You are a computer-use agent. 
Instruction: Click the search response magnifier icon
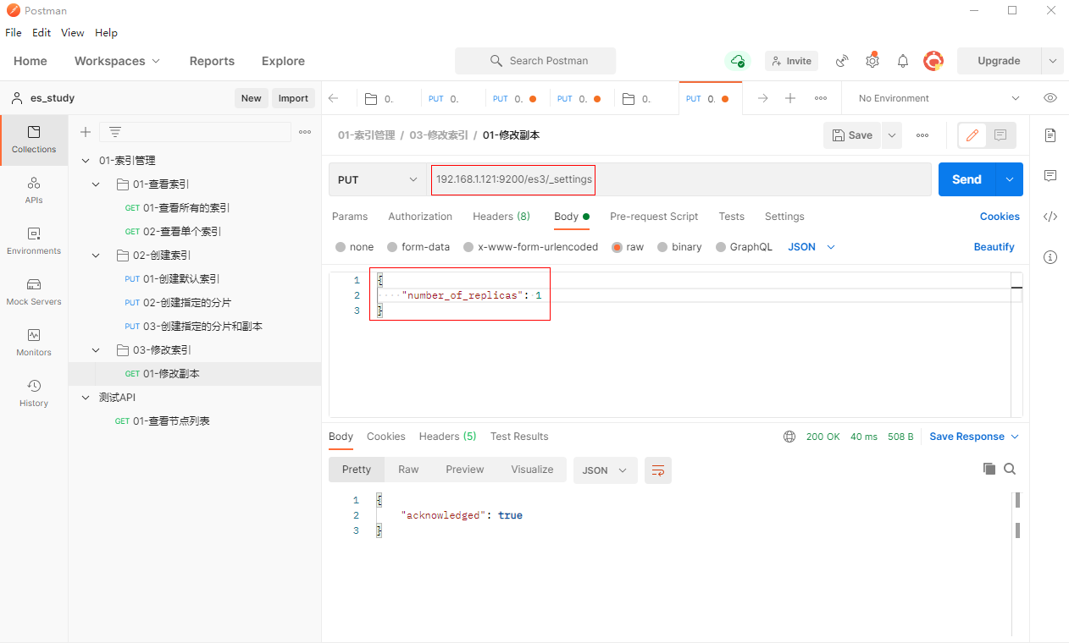(1010, 469)
